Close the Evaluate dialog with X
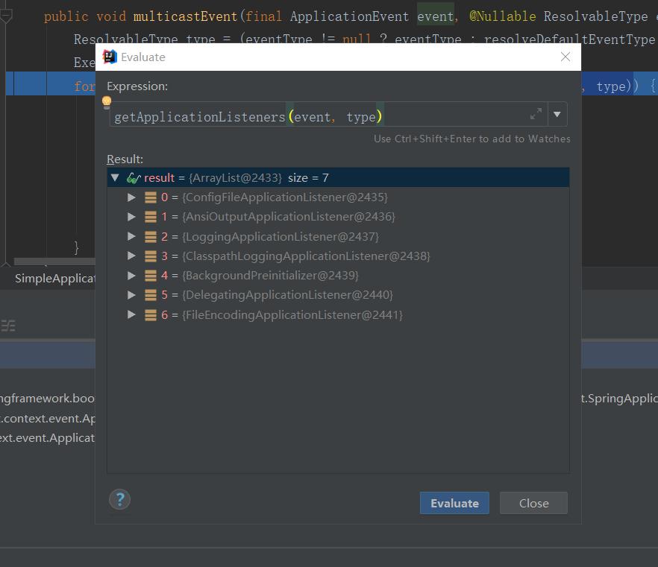The image size is (658, 567). 565,57
